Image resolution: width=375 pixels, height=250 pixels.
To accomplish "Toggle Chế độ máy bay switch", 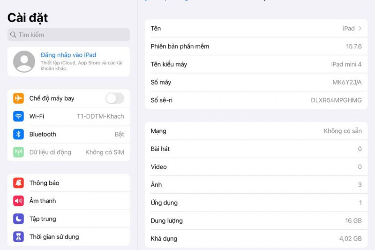I will pyautogui.click(x=114, y=98).
